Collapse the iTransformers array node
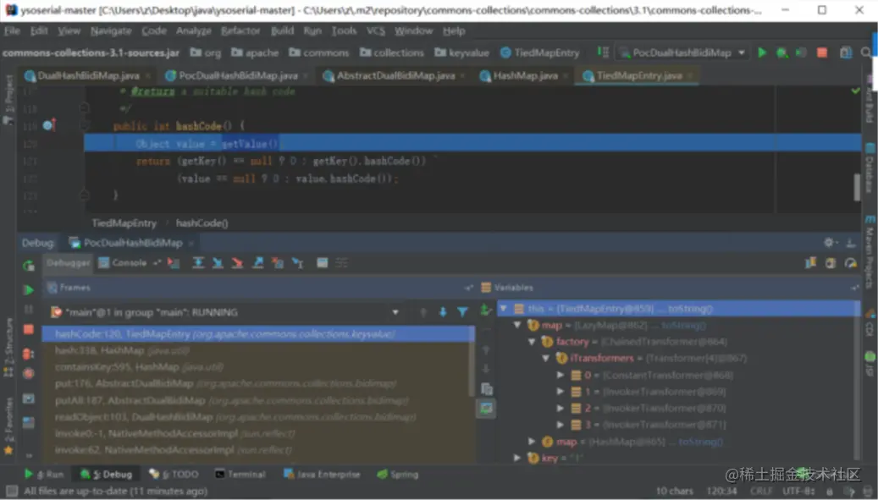The height and width of the screenshot is (500, 878). coord(545,358)
